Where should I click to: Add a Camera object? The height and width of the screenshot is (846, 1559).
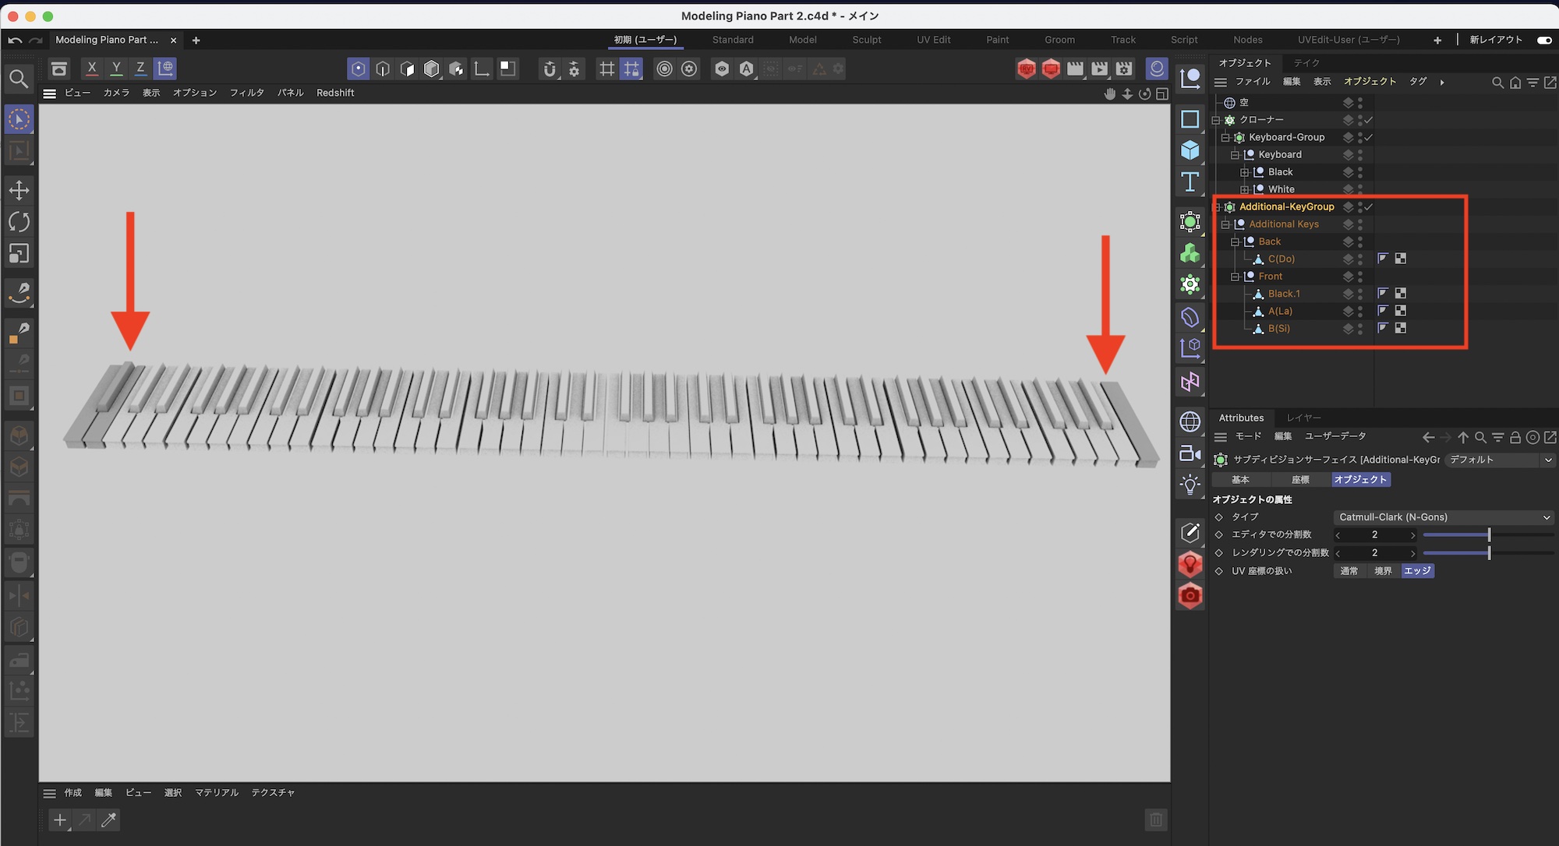[x=1190, y=453]
